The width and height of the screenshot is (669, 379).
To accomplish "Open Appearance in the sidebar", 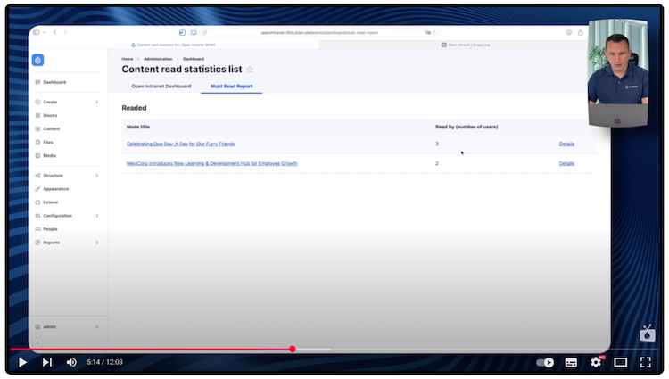I will coord(56,189).
